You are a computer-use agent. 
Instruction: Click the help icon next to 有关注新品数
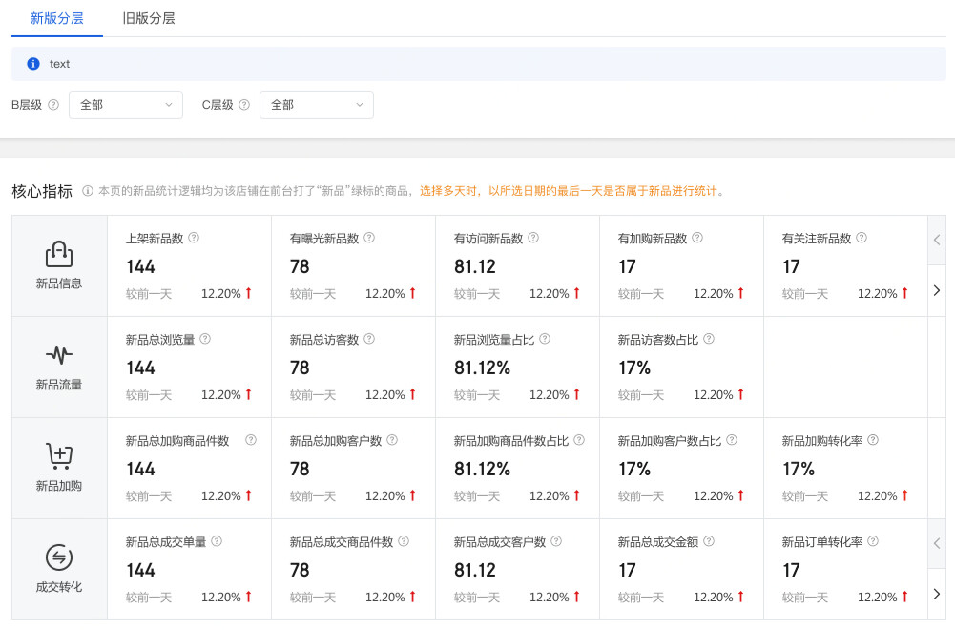pyautogui.click(x=862, y=238)
